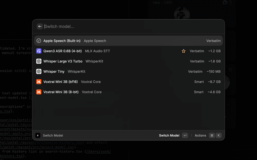Click the Command key shortcut badge
Screen dimensions: 257x160
click(x=212, y=136)
